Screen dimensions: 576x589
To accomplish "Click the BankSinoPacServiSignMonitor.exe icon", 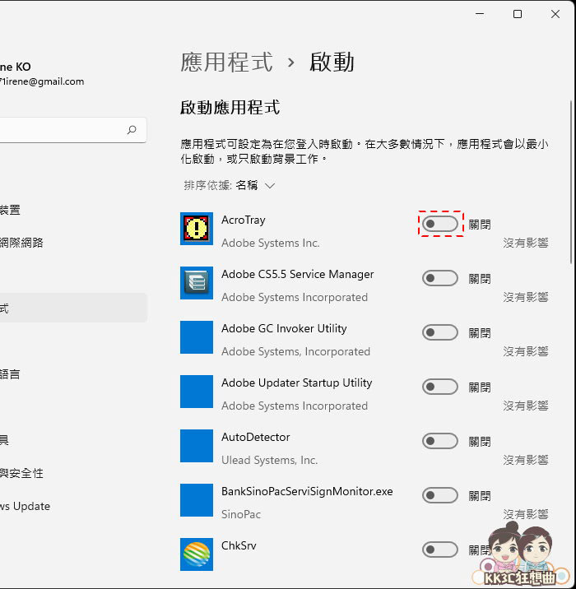I will 197,500.
